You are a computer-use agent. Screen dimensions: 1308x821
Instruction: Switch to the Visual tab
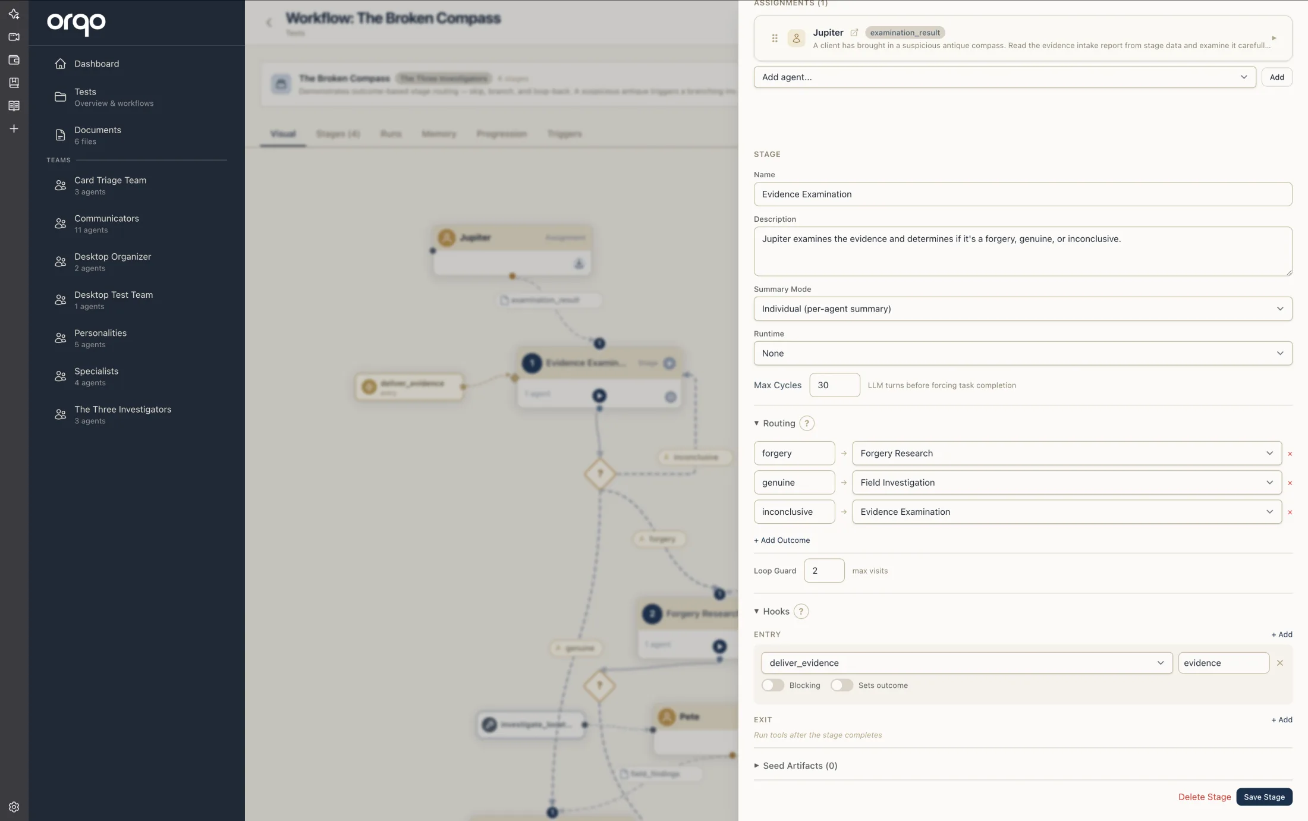283,134
